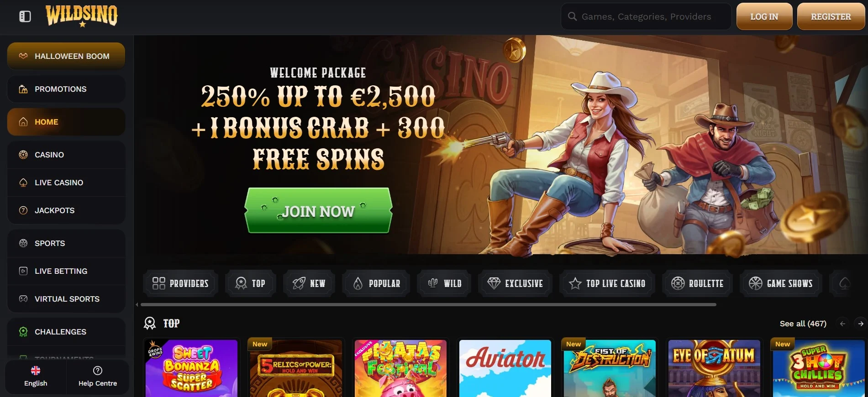Screen dimensions: 868x397
Task: Open Help Centre
Action: point(98,376)
